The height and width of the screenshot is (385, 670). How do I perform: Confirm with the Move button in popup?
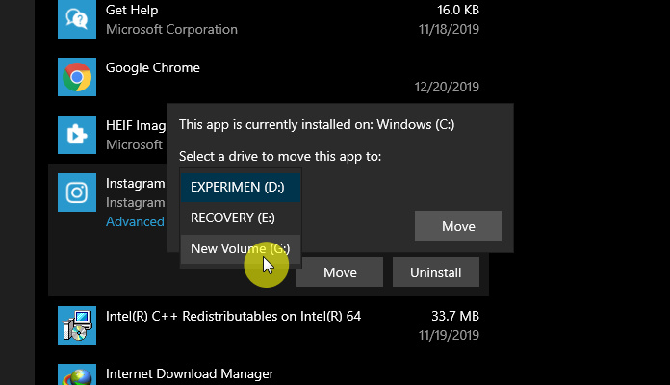tap(458, 225)
